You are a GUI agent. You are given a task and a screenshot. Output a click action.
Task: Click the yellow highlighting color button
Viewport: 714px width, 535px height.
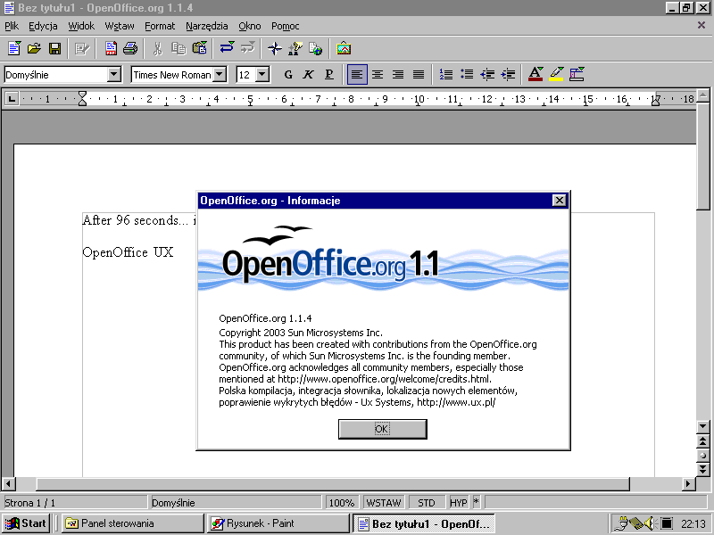tap(557, 75)
